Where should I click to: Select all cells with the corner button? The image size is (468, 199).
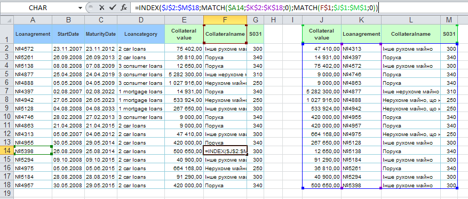[x=7, y=20]
